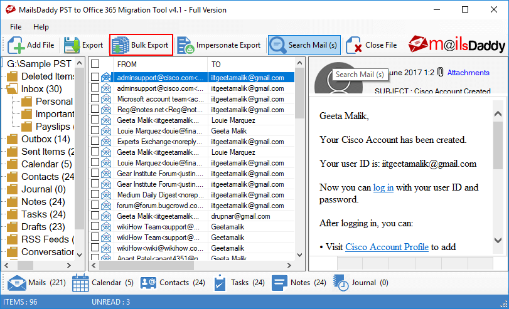Select the G:\Sample PST root node
Screen dimensions: 509x309
[39, 64]
